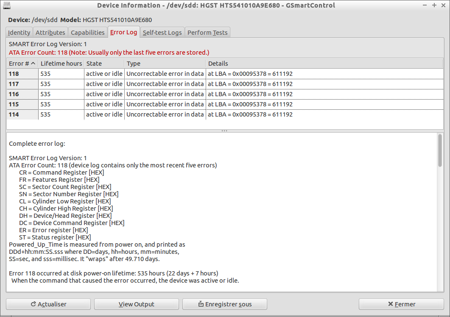Select error row 118 in the table
Screen dimensions: 450x317
(x=225, y=74)
